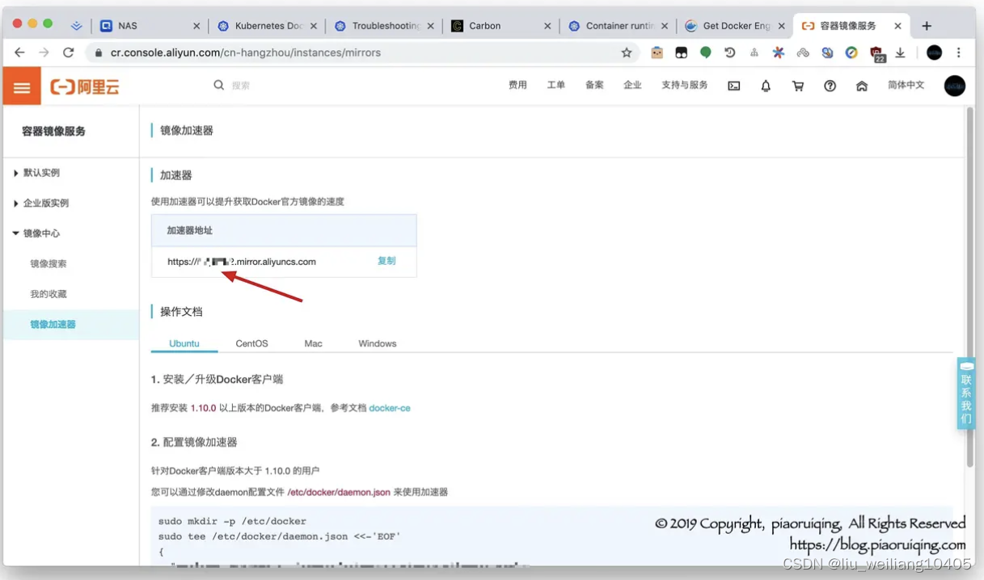Open the notifications bell

(x=766, y=86)
